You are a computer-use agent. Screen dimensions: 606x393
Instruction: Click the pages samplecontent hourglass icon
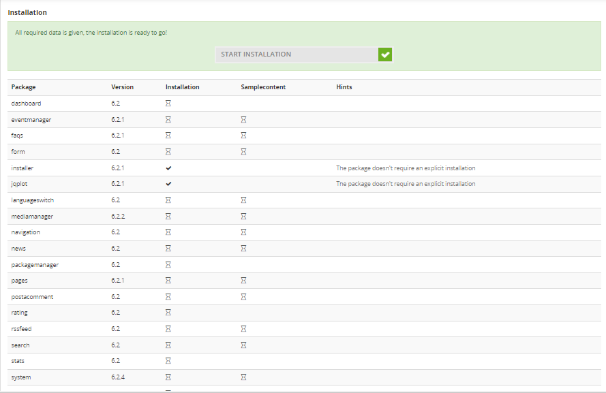pos(243,281)
